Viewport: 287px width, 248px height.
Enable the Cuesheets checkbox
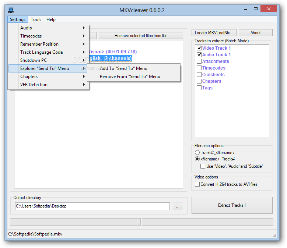click(x=199, y=75)
